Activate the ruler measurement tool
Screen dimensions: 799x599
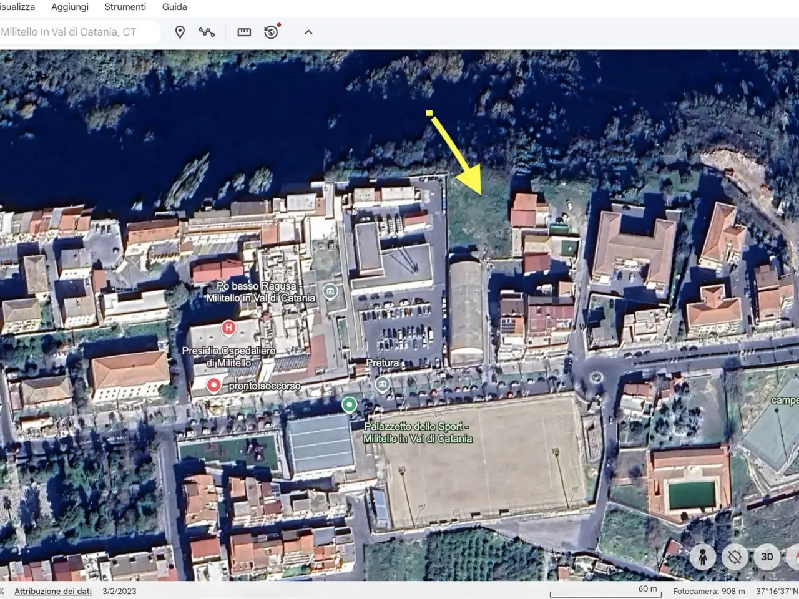pos(244,32)
